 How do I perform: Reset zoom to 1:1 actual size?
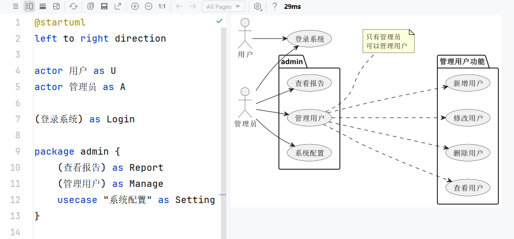[x=162, y=6]
